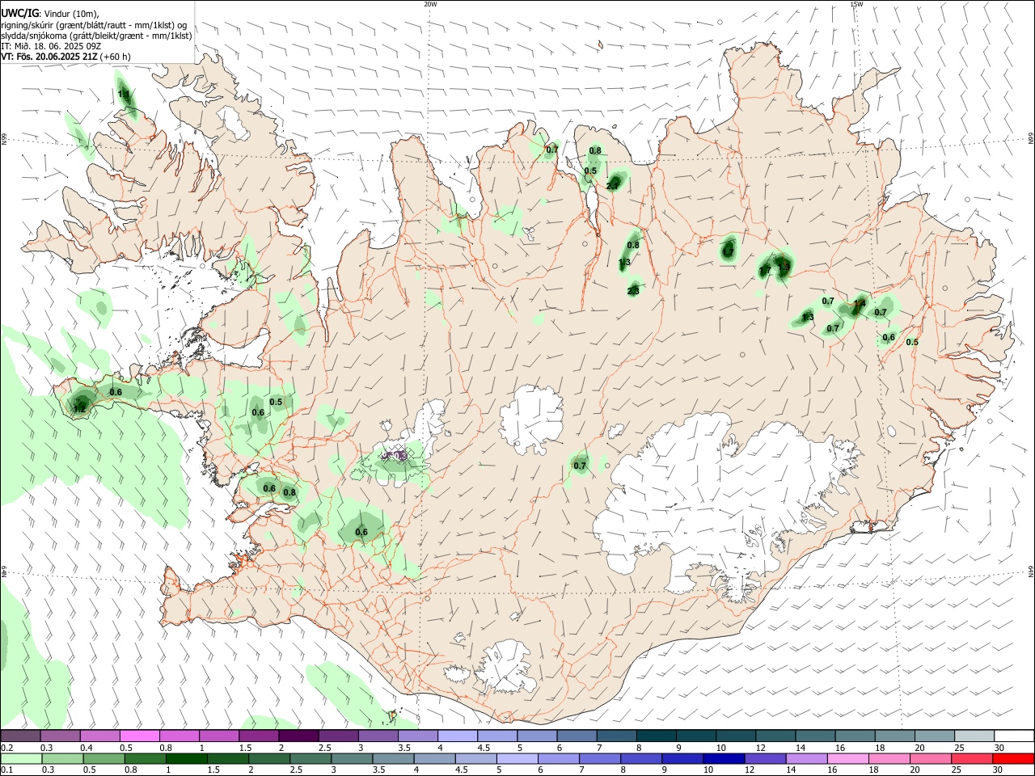Select the white snow scale swatch labeled 30
The image size is (1035, 776).
coord(1013,736)
